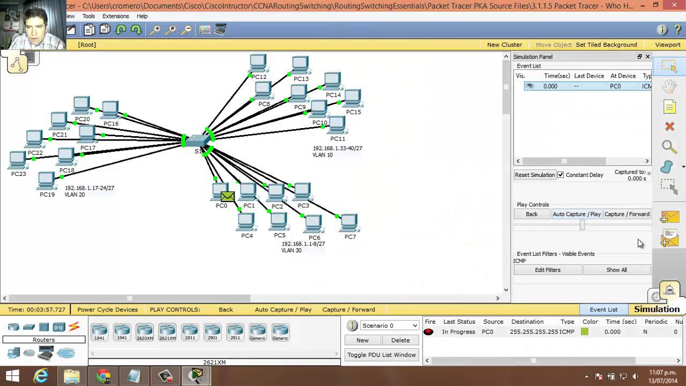Image resolution: width=686 pixels, height=386 pixels.
Task: Click the Zoom Out magnifier icon
Action: pyautogui.click(x=185, y=30)
